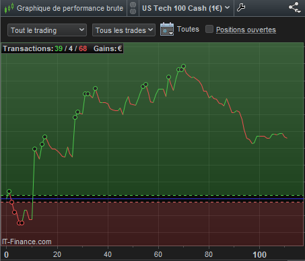Click the highest green peak marker on the curve

pos(184,66)
